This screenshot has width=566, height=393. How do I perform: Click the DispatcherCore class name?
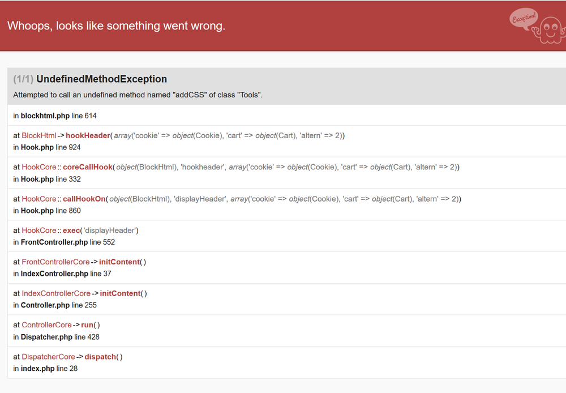click(48, 357)
